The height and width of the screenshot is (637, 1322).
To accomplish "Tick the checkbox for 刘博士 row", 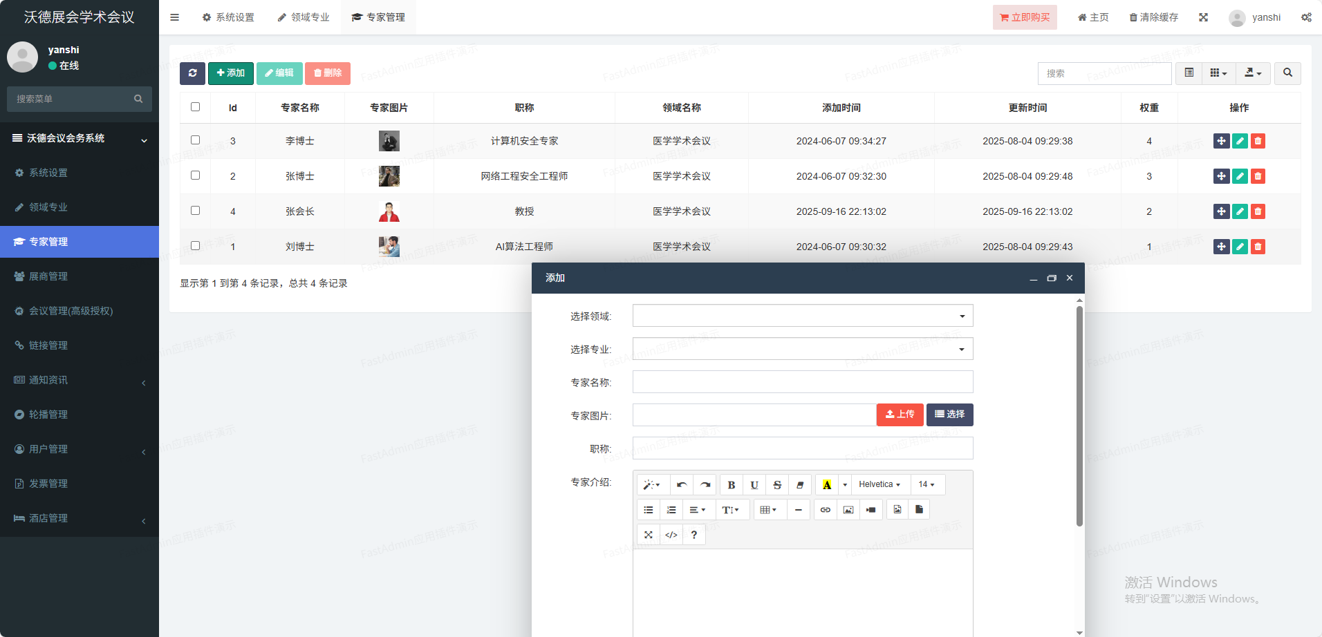I will coord(196,246).
